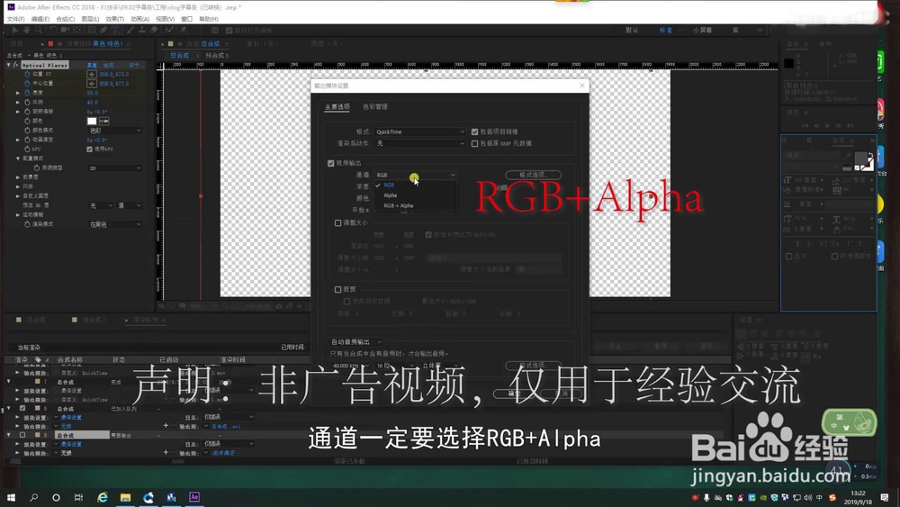Click 重置 link for Optical Flares
Screen dimensions: 900x507
(x=92, y=65)
